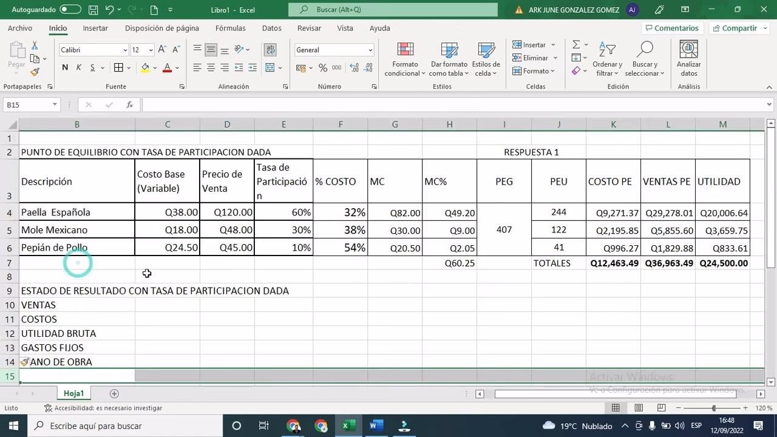Increase decimal places with the decimals icon

point(355,68)
